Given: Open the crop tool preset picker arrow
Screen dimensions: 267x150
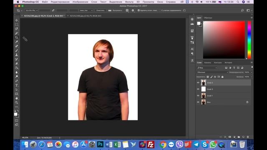Looking at the screenshot, I should click(21, 10).
